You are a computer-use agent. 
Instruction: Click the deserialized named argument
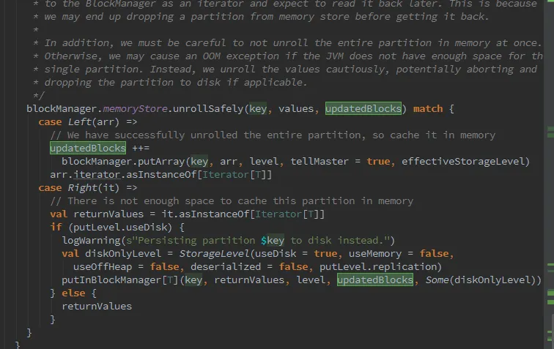tap(226, 267)
